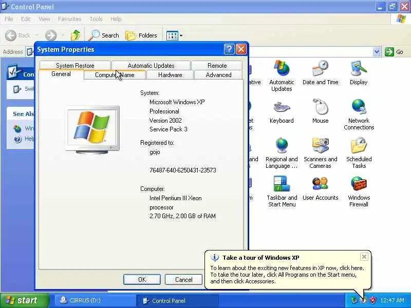Open Windows Firewall icon
Screen dimensions: 411x308
pyautogui.click(x=359, y=191)
